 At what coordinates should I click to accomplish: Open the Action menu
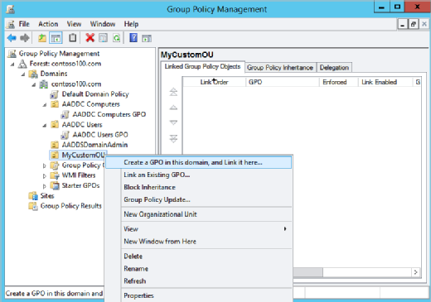point(48,24)
